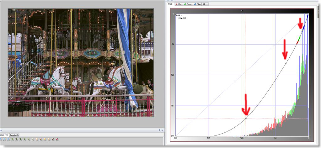Click the upper curve point by blue segment
The width and height of the screenshot is (321, 148).
point(302,31)
